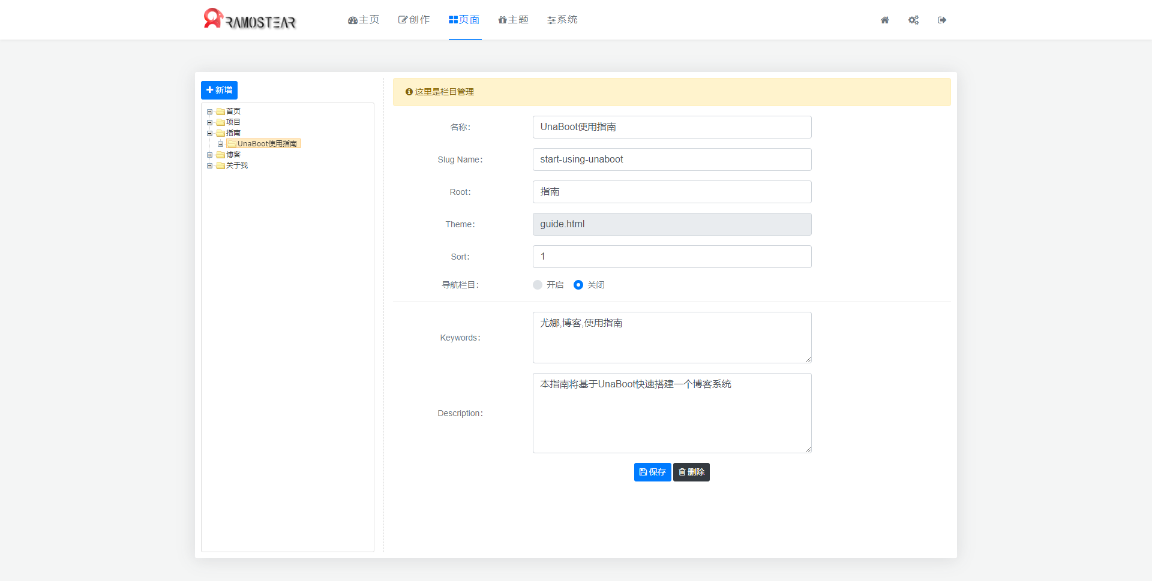Screen dimensions: 1152x581
Task: Open the 系统 menu
Action: tap(562, 20)
